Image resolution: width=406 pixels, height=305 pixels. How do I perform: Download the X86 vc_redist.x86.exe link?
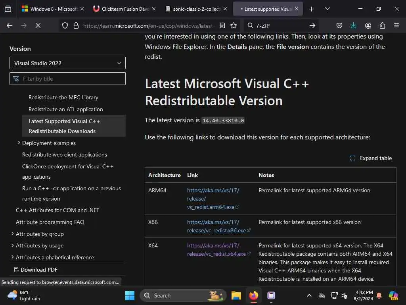tap(219, 226)
